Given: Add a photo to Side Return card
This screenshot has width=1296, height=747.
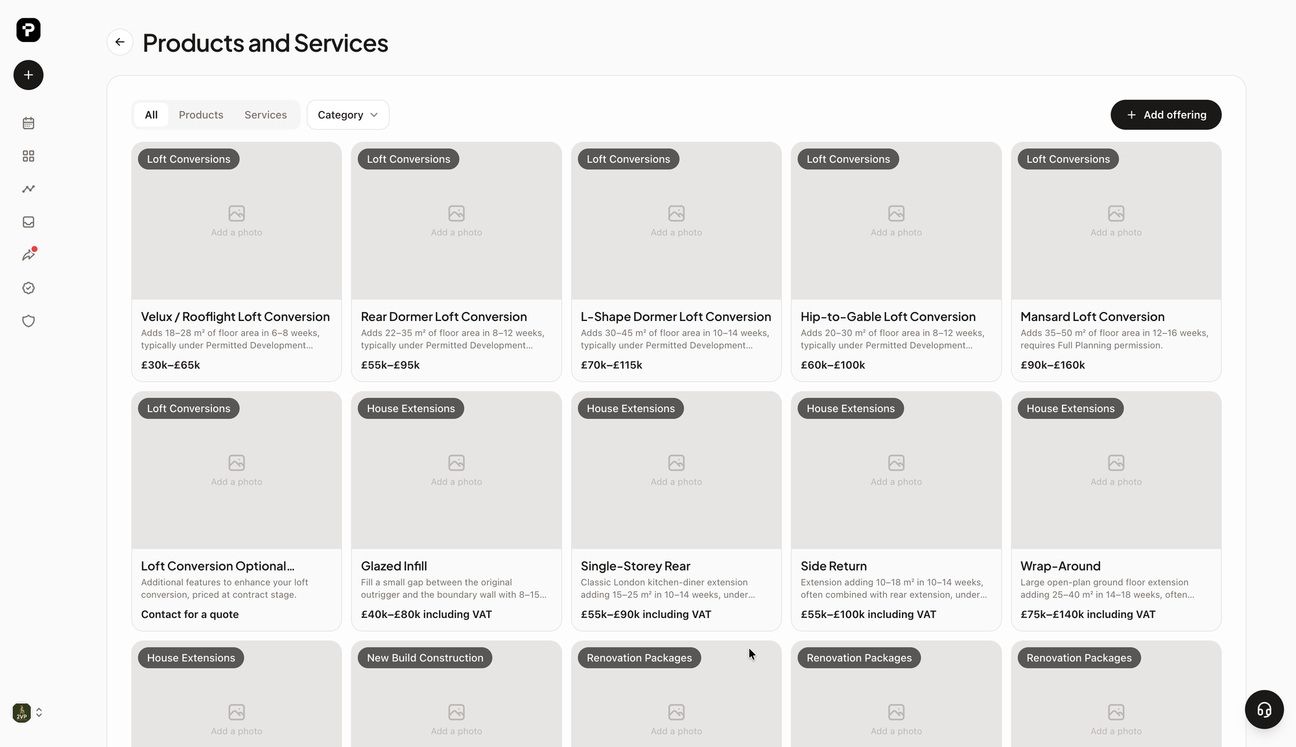Looking at the screenshot, I should point(896,471).
